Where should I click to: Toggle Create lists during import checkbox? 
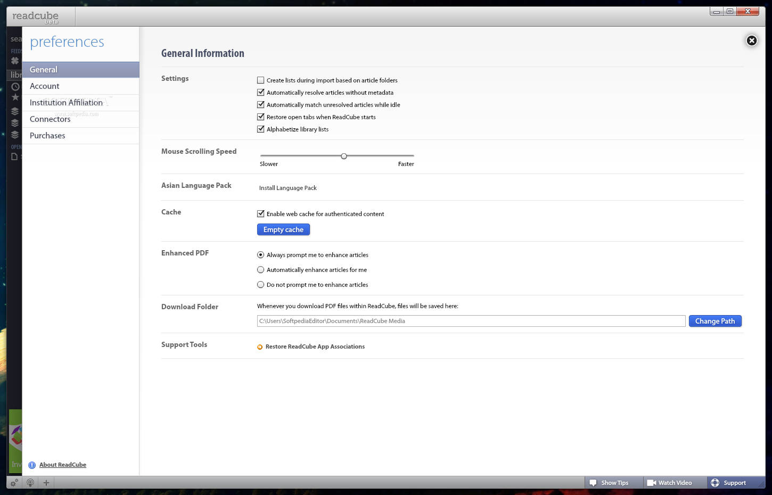[x=260, y=80]
